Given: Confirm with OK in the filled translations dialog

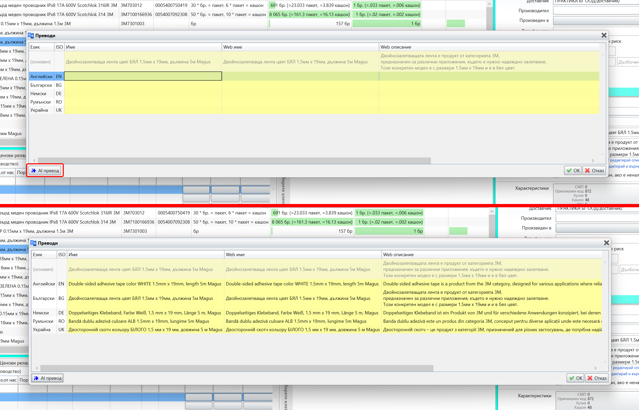Looking at the screenshot, I should coord(575,378).
